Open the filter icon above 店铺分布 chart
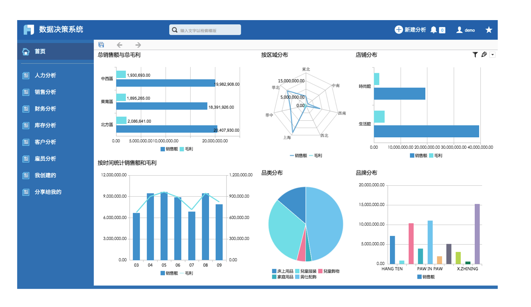The image size is (531, 307). [x=475, y=55]
